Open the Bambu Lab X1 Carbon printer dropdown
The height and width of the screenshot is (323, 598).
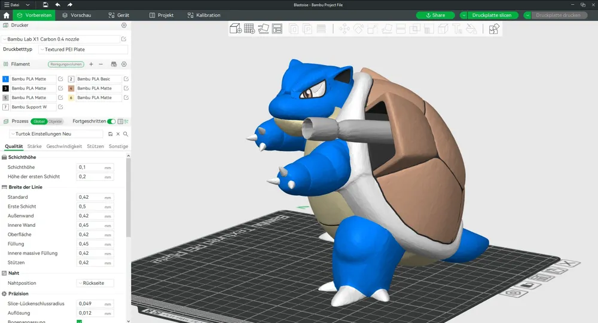point(61,39)
